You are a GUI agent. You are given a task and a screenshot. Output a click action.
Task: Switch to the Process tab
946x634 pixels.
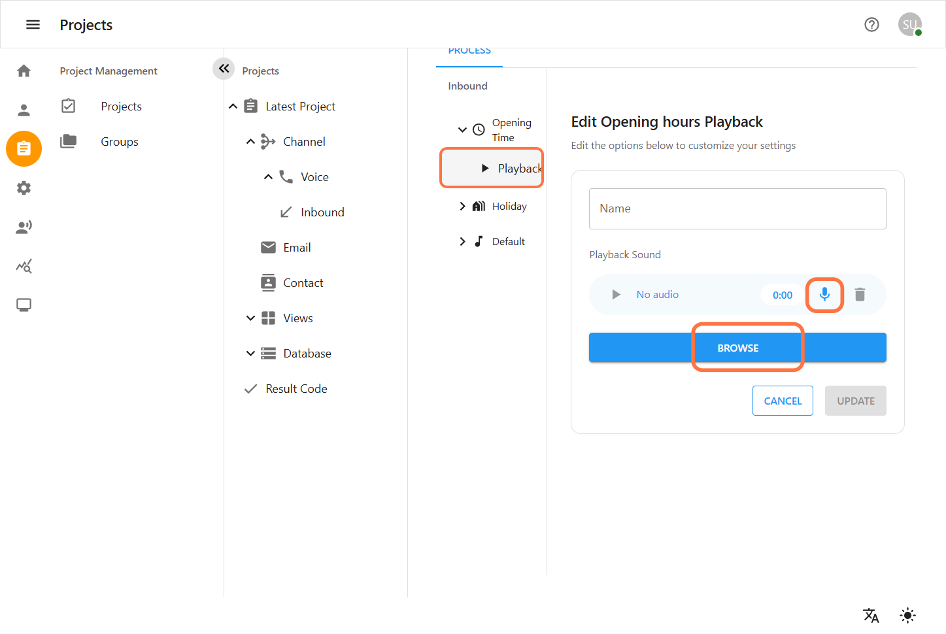pyautogui.click(x=469, y=52)
